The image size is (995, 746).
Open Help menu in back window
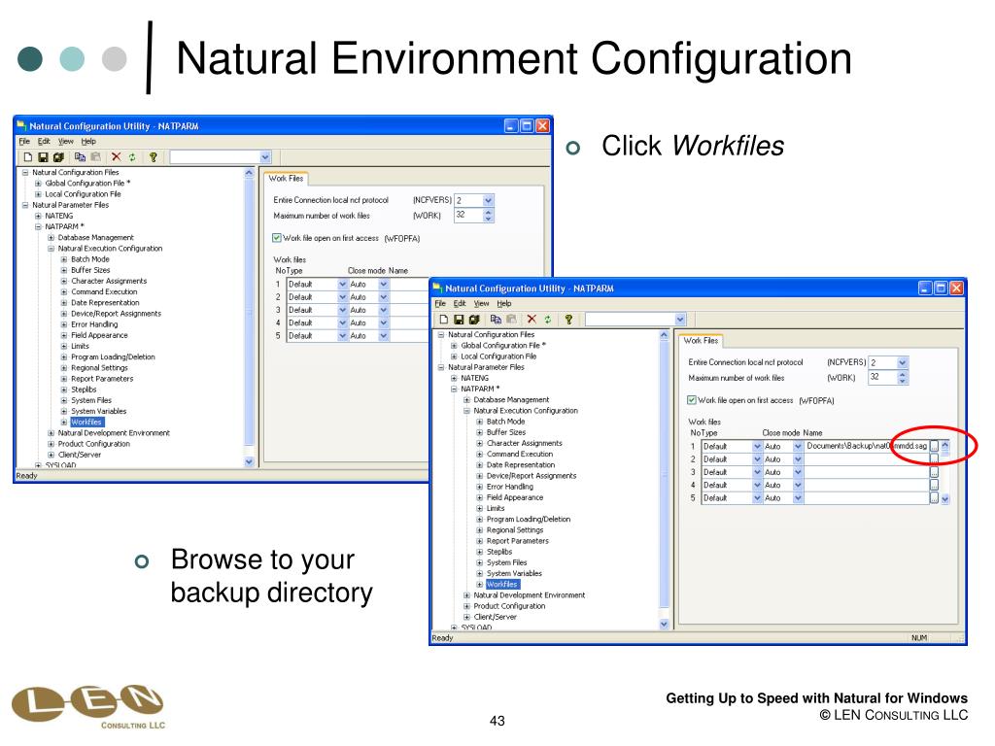point(88,141)
